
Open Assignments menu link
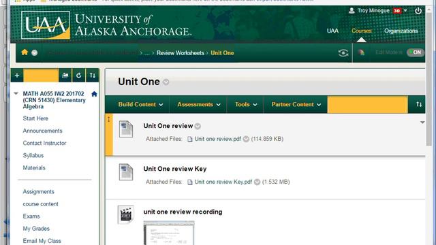pyautogui.click(x=39, y=192)
